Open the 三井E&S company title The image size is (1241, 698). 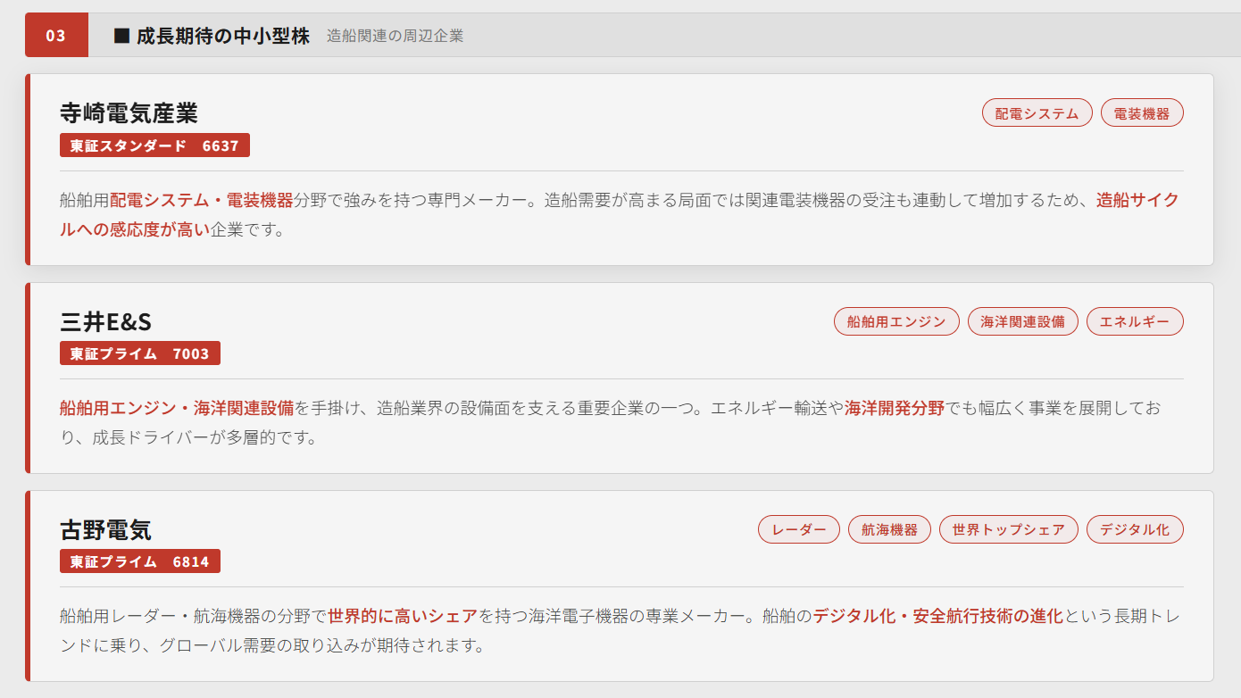105,321
